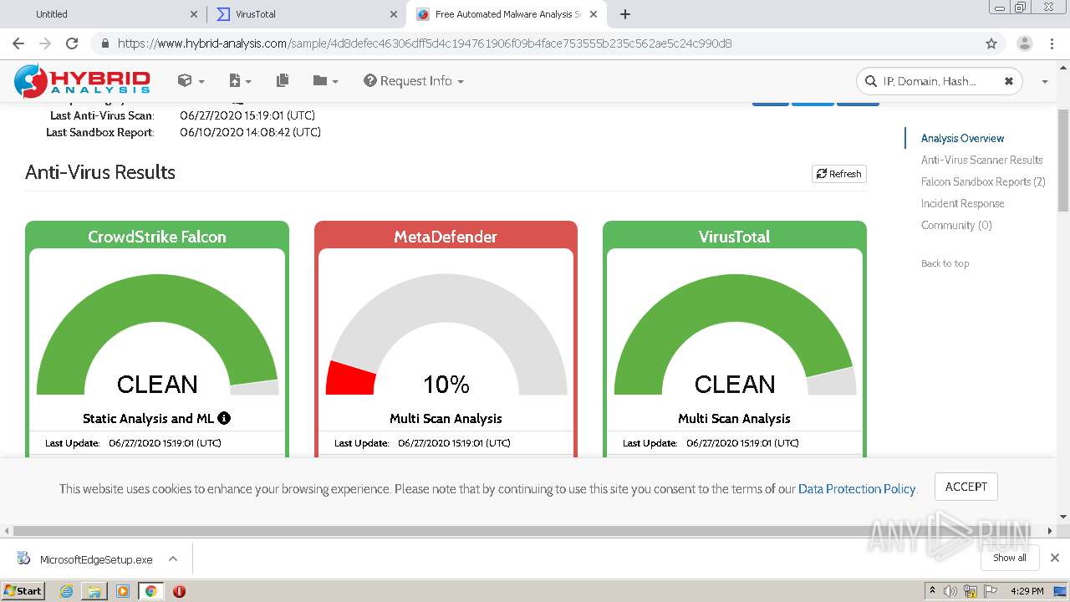
Task: Click the Hybrid Analysis logo
Action: (x=82, y=80)
